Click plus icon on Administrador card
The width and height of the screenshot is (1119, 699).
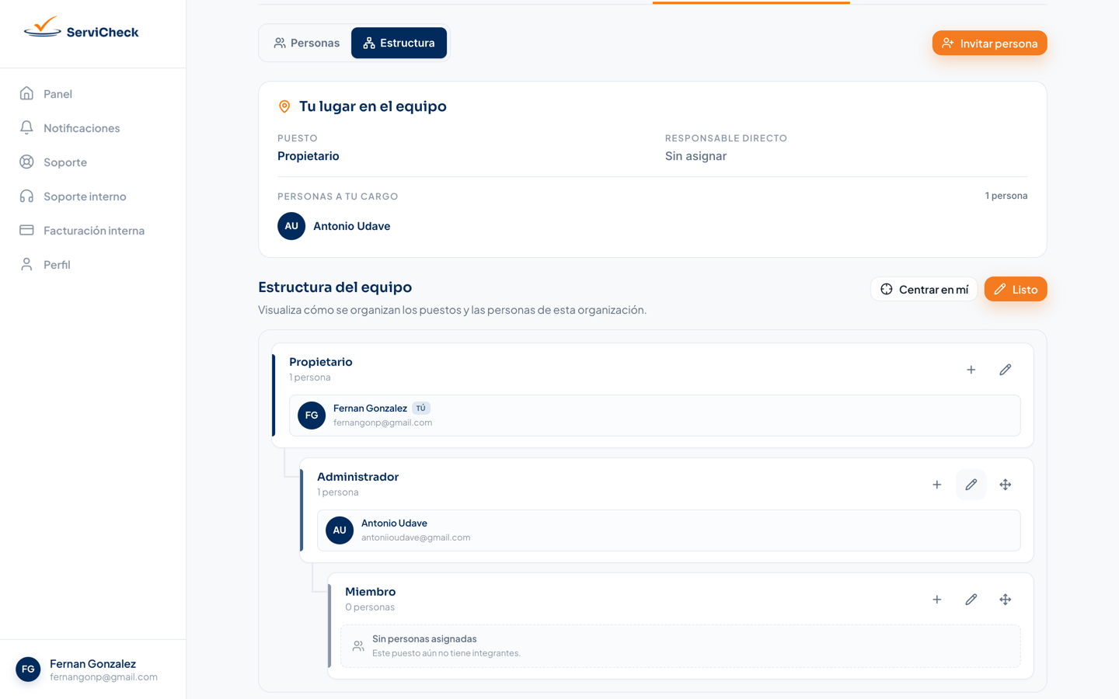pos(936,485)
